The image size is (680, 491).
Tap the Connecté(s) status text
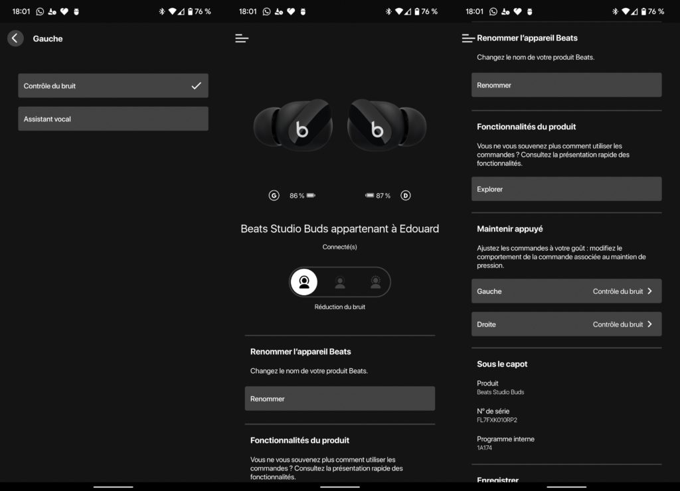point(339,247)
